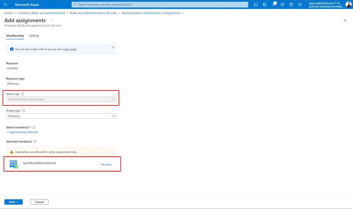Click the info icon next to Selected member(s)
Viewport: 353px width, 209px height.
tap(35, 142)
